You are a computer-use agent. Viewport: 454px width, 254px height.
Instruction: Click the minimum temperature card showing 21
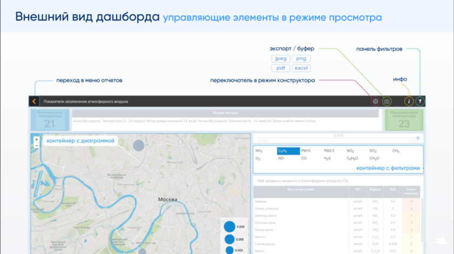pyautogui.click(x=50, y=120)
